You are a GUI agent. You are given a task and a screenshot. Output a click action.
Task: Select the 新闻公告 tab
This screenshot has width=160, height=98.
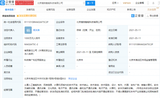pyautogui.click(x=132, y=10)
